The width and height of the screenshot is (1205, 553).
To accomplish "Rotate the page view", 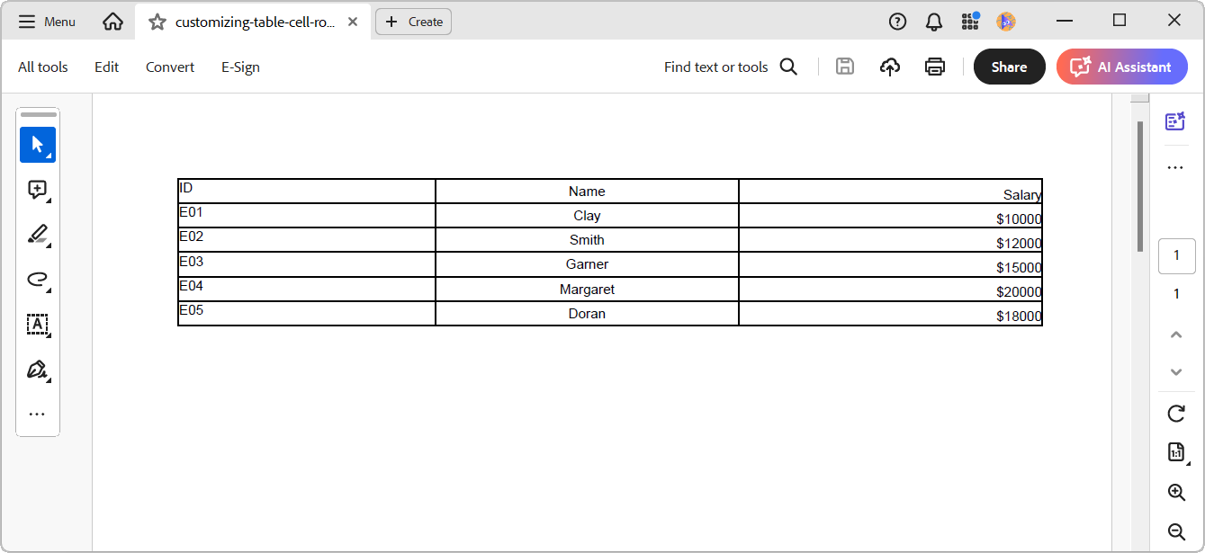I will 1176,414.
